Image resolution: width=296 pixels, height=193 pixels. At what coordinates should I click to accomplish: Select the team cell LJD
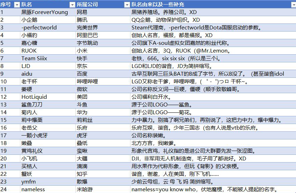(x=48, y=66)
